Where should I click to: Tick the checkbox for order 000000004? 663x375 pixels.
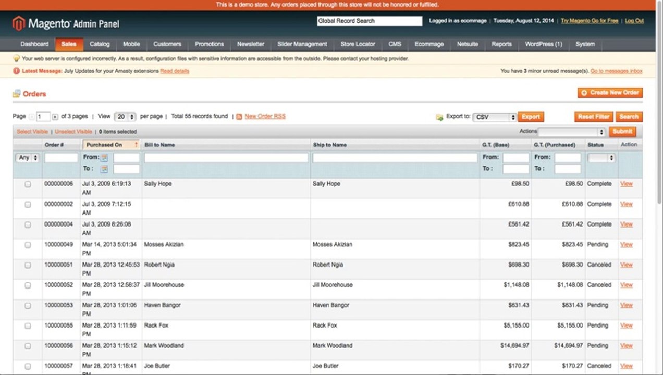coord(28,225)
